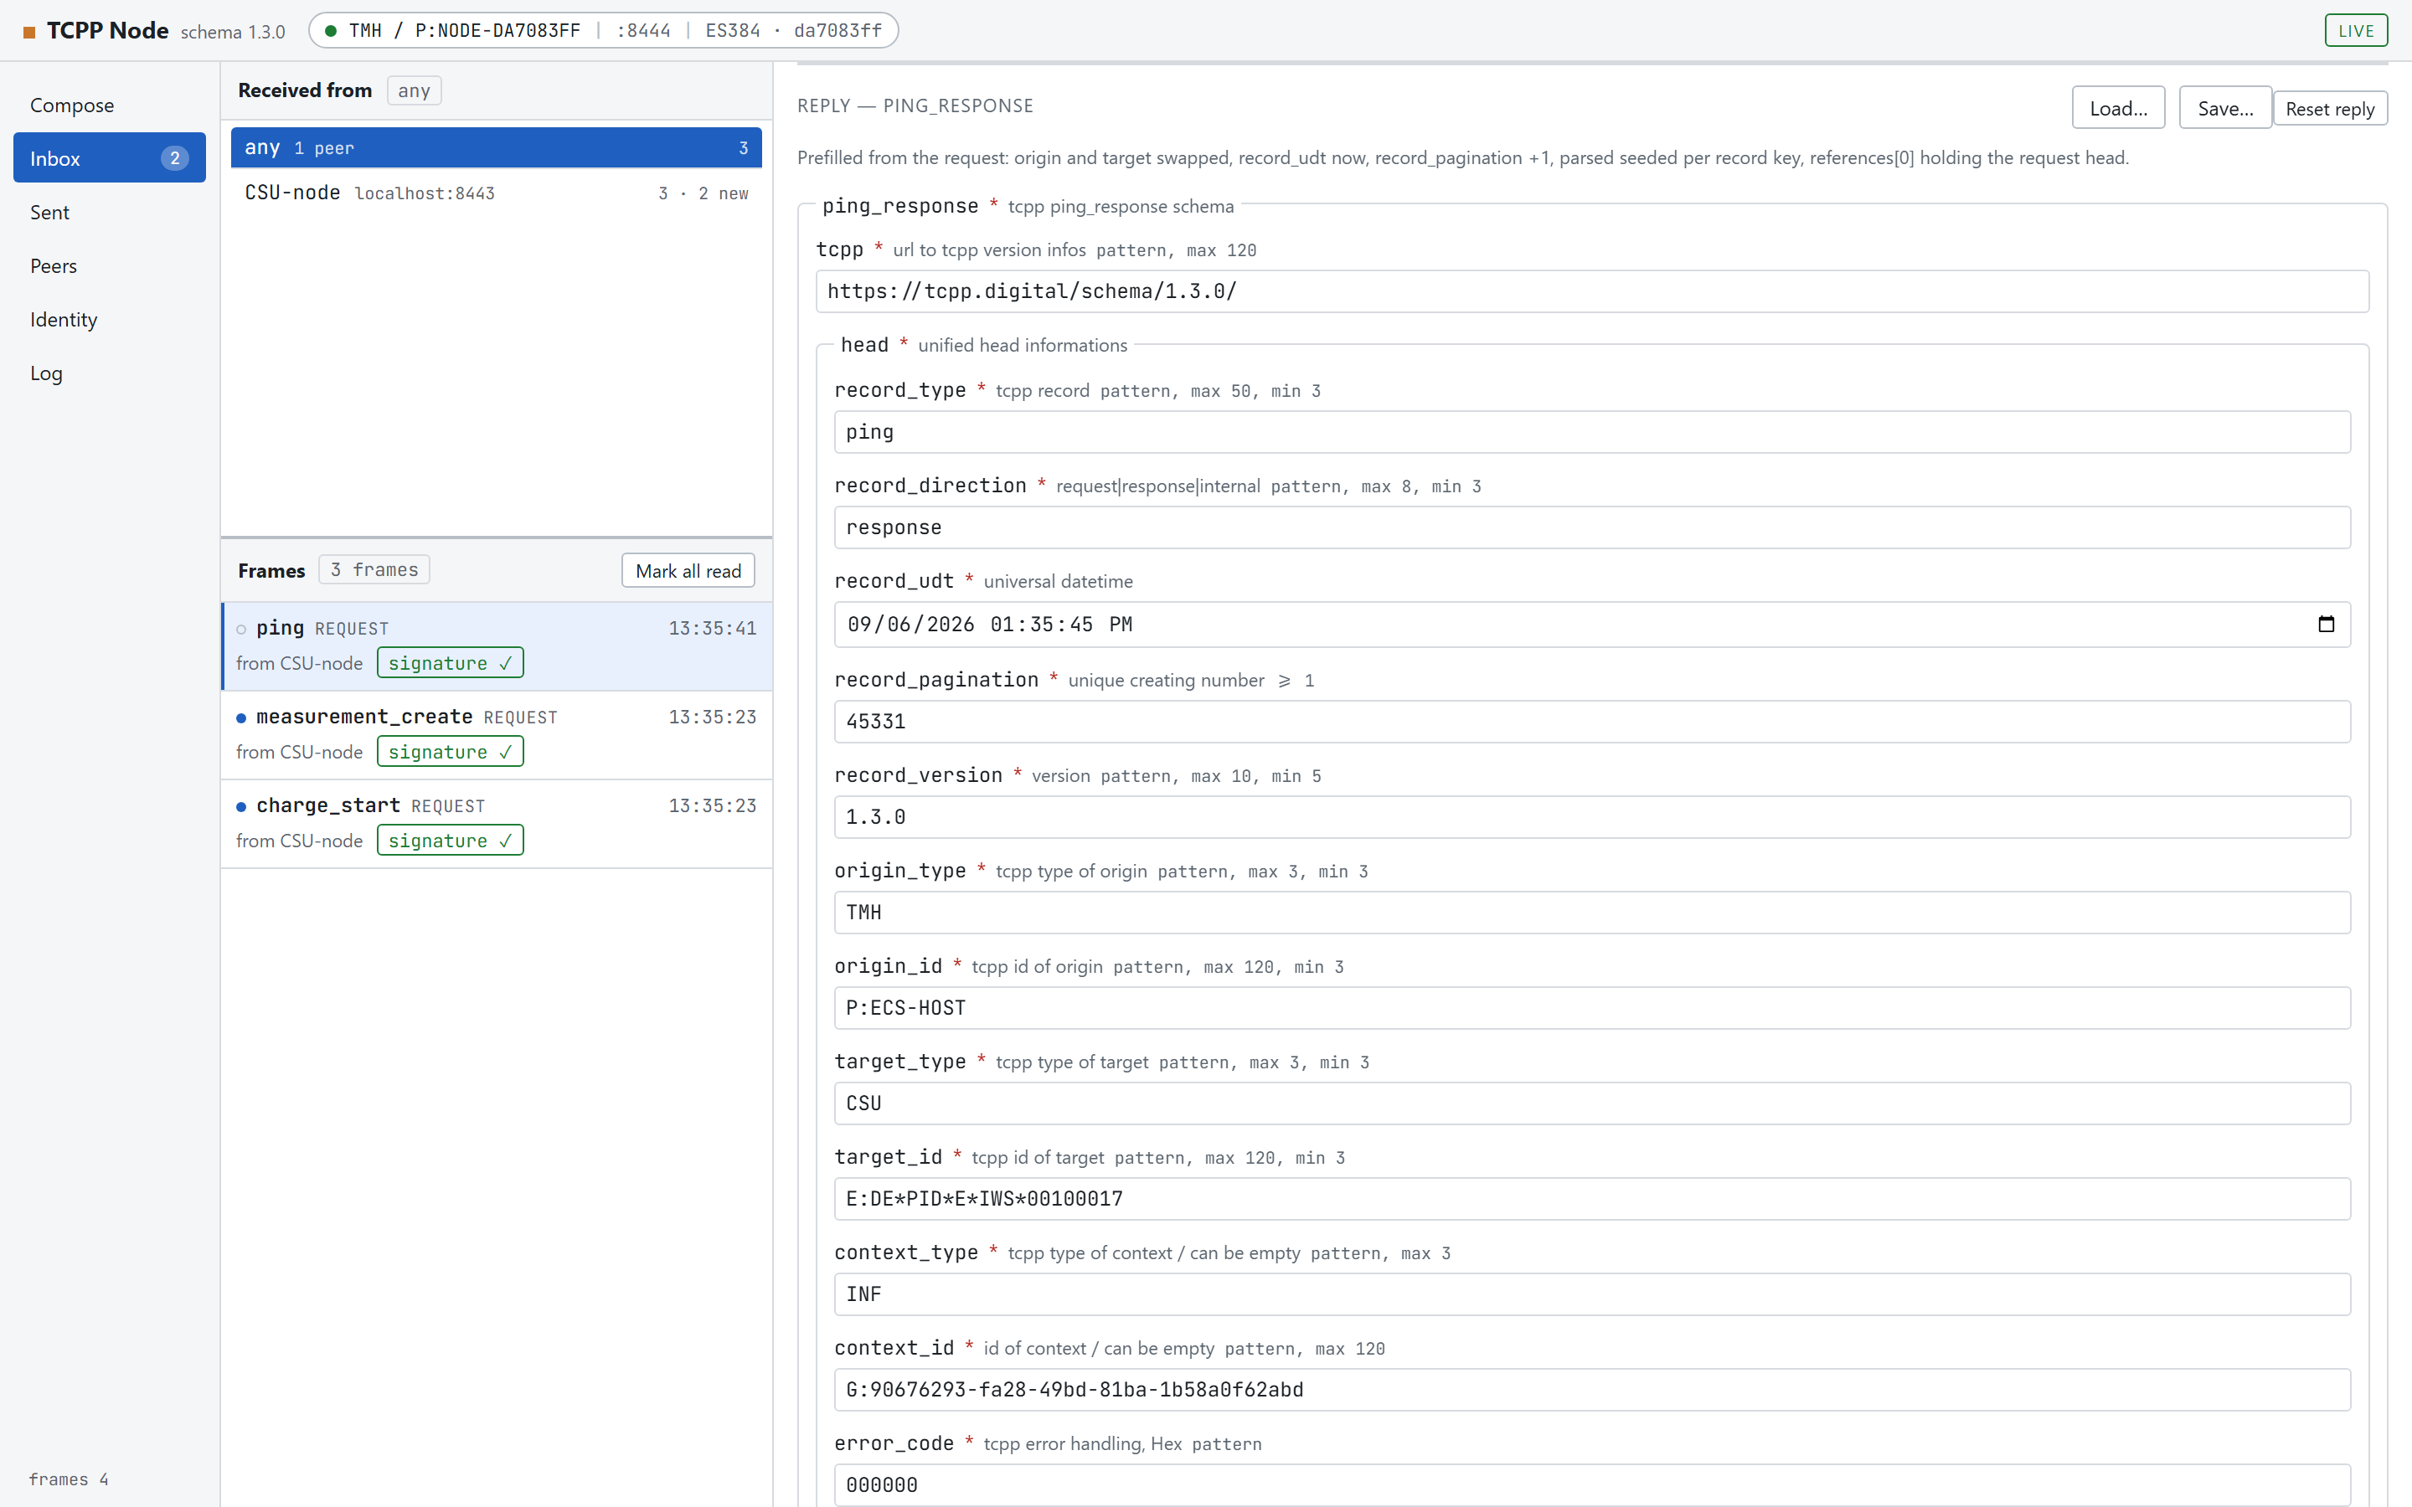Image resolution: width=2412 pixels, height=1507 pixels.
Task: Click the tcpp schema URL field
Action: (1592, 291)
